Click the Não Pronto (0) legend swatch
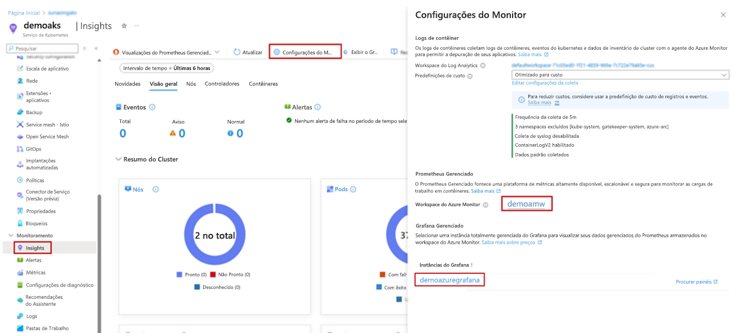 tap(213, 275)
